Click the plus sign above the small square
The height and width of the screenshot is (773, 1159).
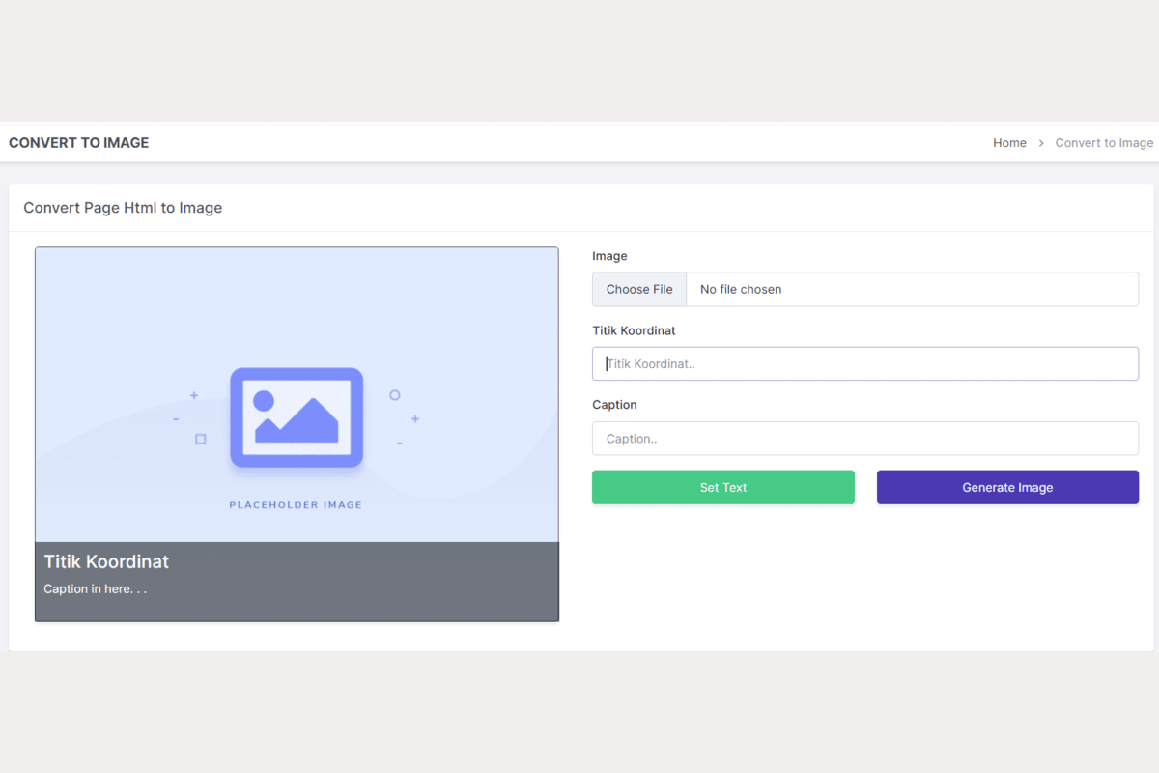click(x=194, y=395)
